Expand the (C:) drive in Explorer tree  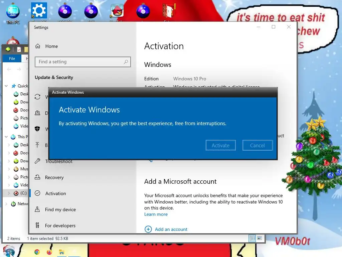point(9,193)
